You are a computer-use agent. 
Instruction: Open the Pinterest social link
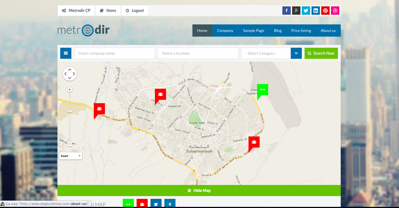point(325,11)
